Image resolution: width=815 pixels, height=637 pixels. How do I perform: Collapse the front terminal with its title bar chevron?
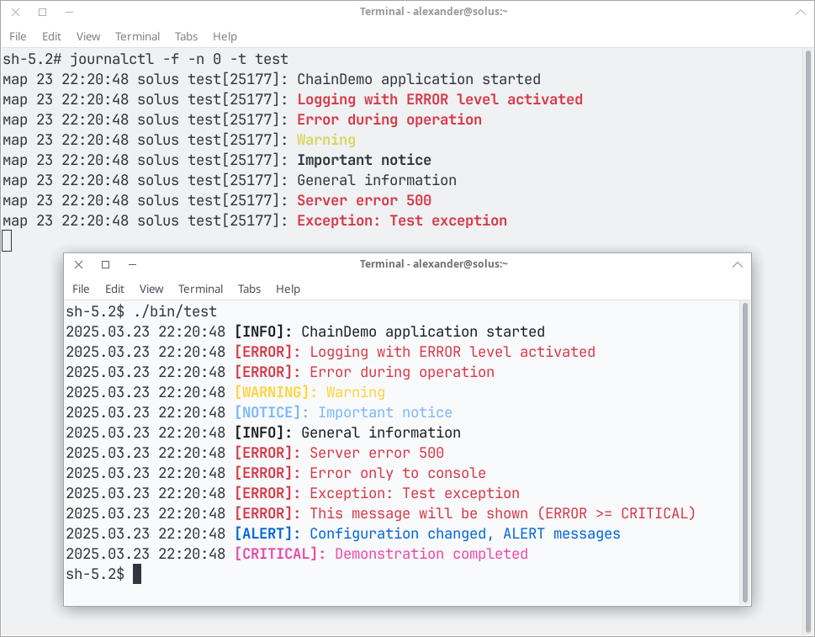[738, 264]
